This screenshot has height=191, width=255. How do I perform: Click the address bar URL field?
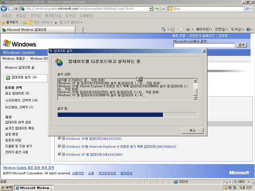click(x=84, y=9)
